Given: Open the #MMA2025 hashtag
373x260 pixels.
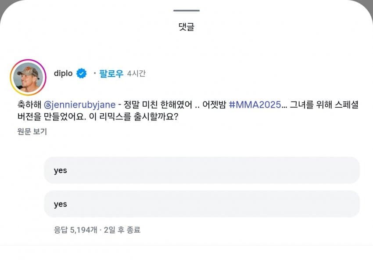Looking at the screenshot, I should point(255,105).
